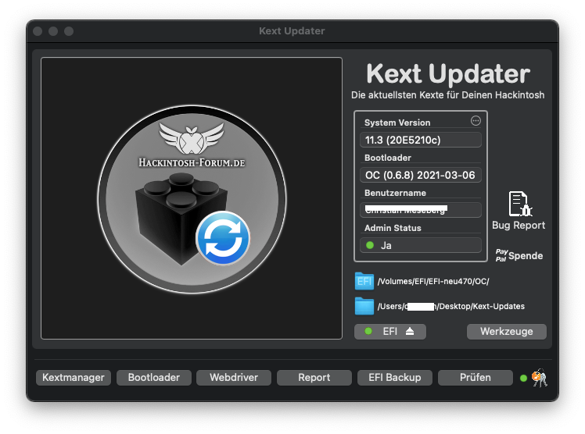Select the System Version field 11.3 (20E5210c)

[421, 140]
